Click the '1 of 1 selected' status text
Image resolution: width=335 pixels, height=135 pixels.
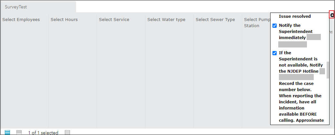click(x=43, y=132)
